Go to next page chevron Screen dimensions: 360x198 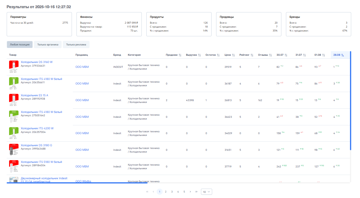(x=190, y=192)
